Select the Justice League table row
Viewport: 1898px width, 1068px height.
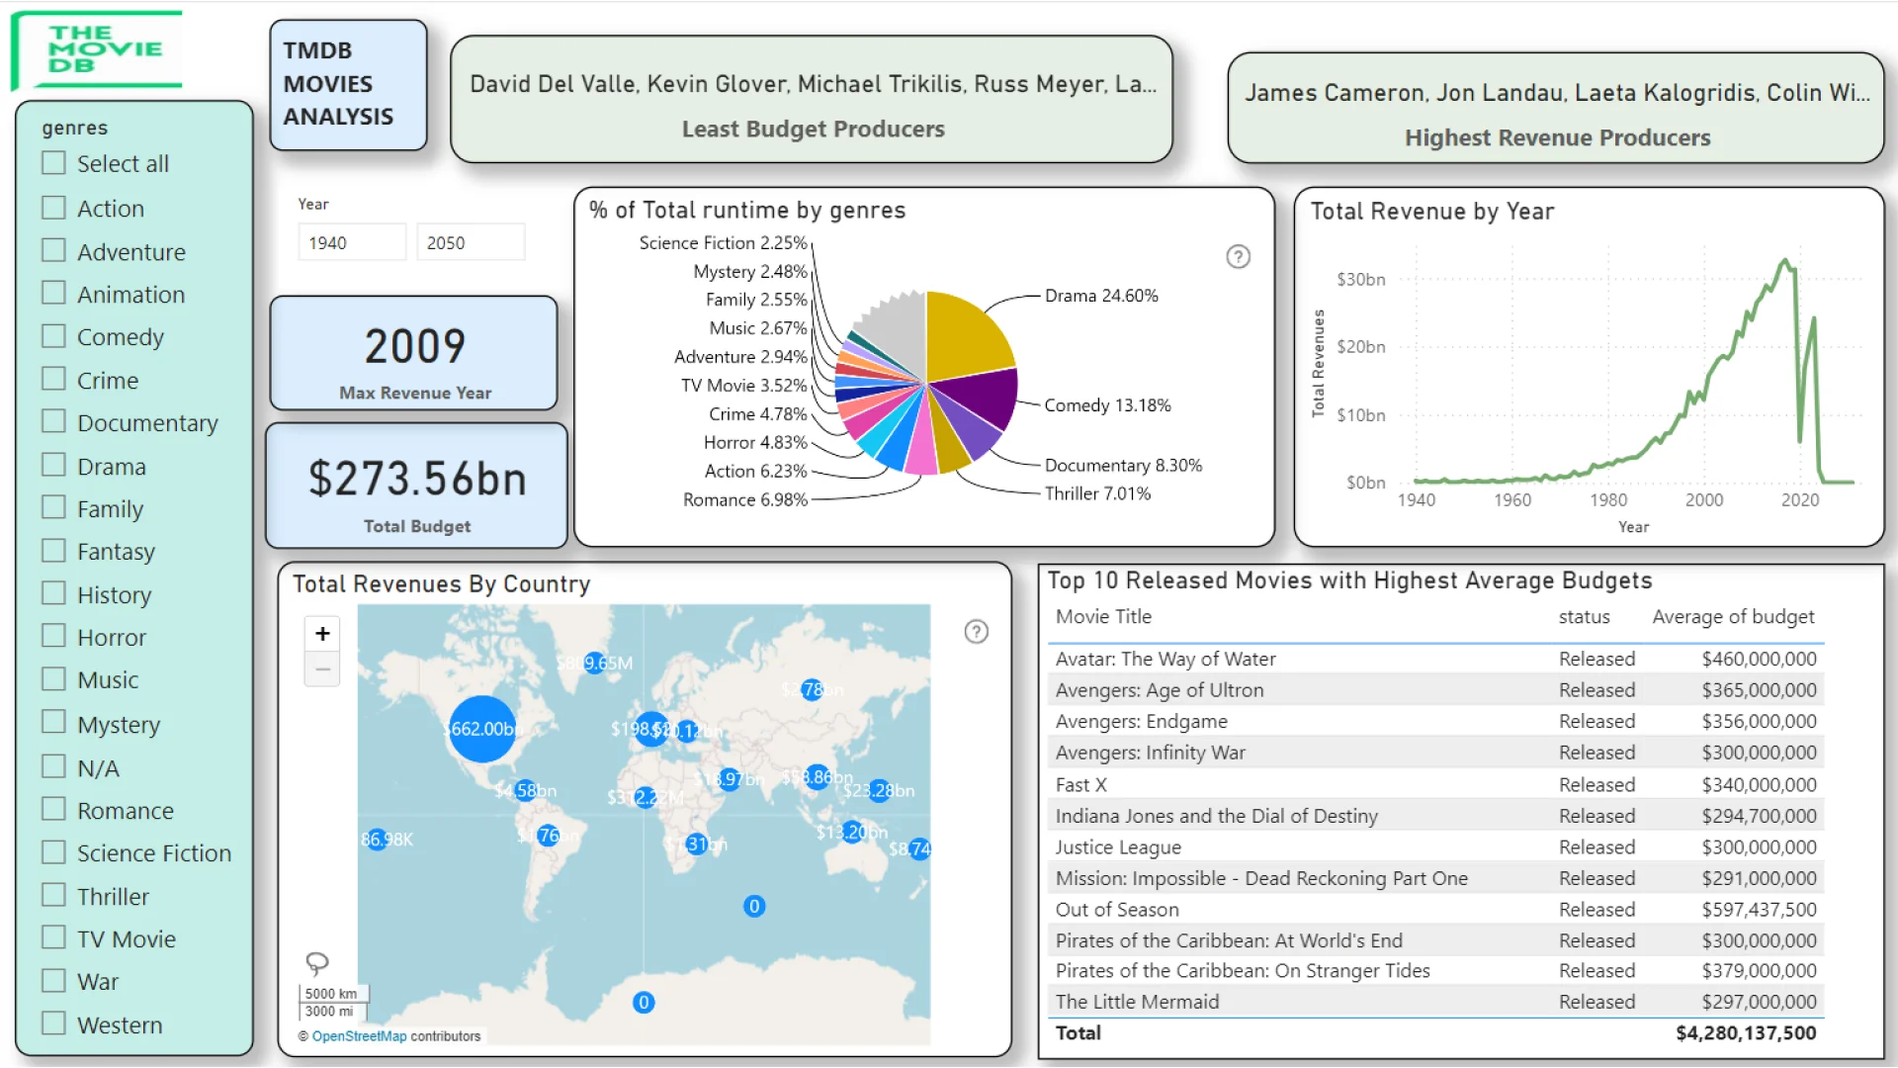point(1435,847)
